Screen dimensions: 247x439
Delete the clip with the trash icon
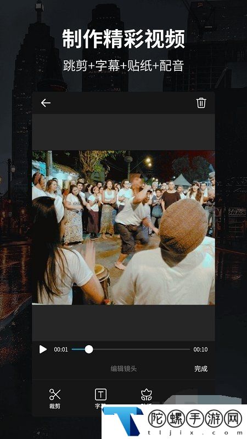pos(201,103)
